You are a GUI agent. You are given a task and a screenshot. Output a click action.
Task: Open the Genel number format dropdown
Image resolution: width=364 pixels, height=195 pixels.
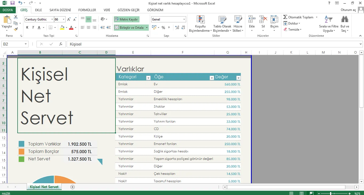(x=184, y=19)
